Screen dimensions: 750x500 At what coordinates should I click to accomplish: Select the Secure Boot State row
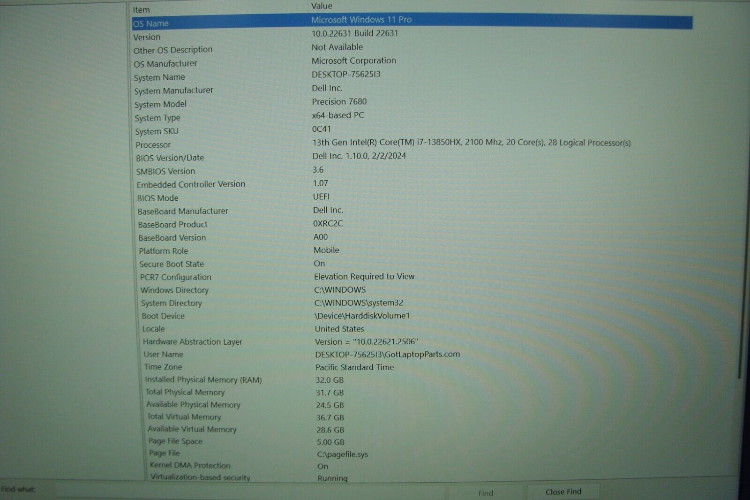pyautogui.click(x=172, y=264)
